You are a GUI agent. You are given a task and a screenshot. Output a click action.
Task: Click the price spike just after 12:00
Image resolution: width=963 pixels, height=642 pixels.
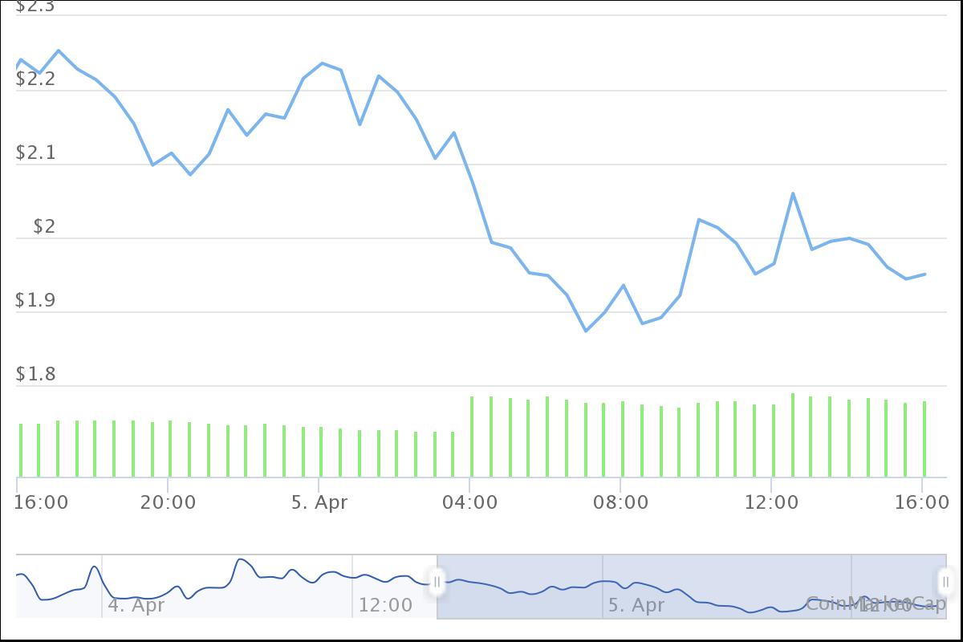point(793,193)
